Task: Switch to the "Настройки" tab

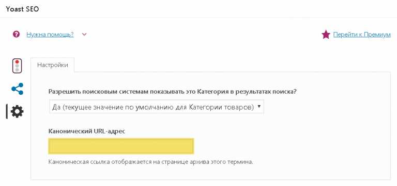Action: click(53, 65)
